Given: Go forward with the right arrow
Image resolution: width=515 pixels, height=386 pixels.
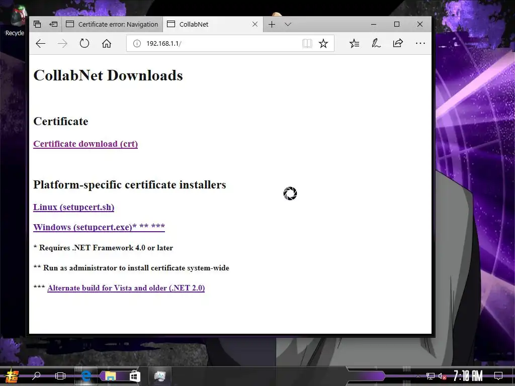Looking at the screenshot, I should pyautogui.click(x=62, y=43).
